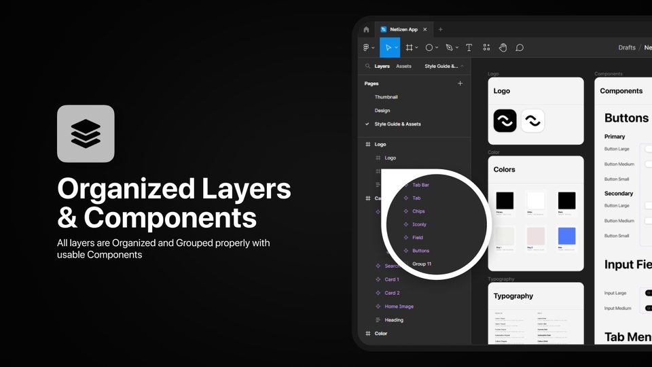Select the Pen tool icon
Screen dimensions: 652x367
[449, 48]
